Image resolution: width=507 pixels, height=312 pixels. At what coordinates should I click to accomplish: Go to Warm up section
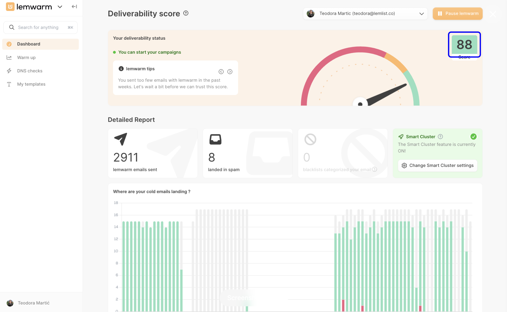click(x=26, y=57)
